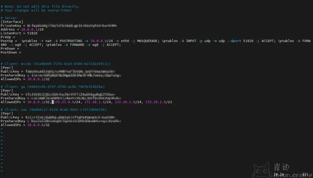
Task: Click the POSTROUTING keyword in the PostUp rule
Action: (x=71, y=41)
